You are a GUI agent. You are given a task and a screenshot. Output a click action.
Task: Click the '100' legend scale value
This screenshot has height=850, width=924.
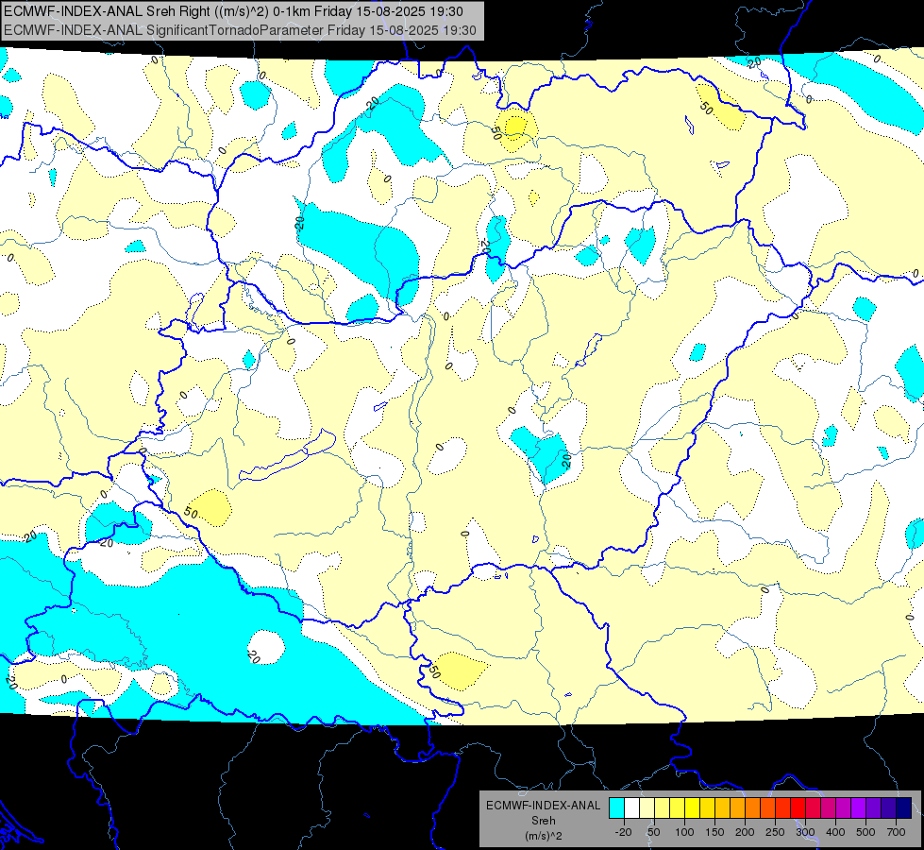coord(684,832)
